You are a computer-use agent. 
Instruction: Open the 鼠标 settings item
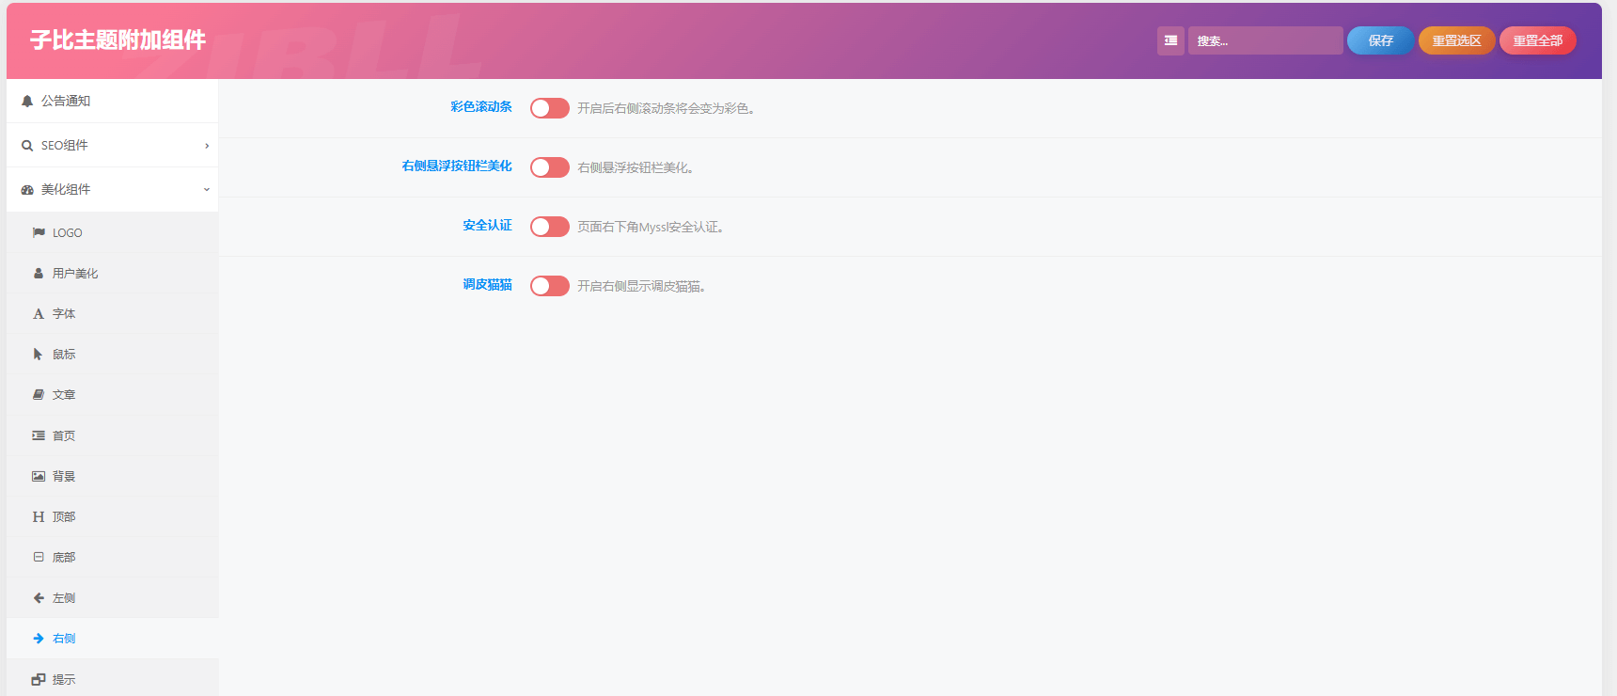112,354
